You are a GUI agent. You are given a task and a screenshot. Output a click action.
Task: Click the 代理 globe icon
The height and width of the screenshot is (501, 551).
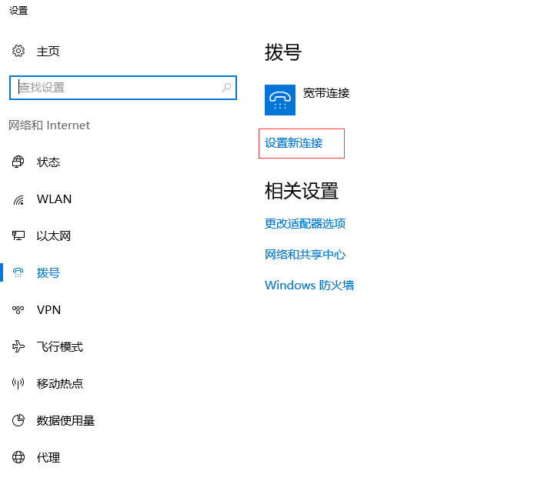[18, 458]
